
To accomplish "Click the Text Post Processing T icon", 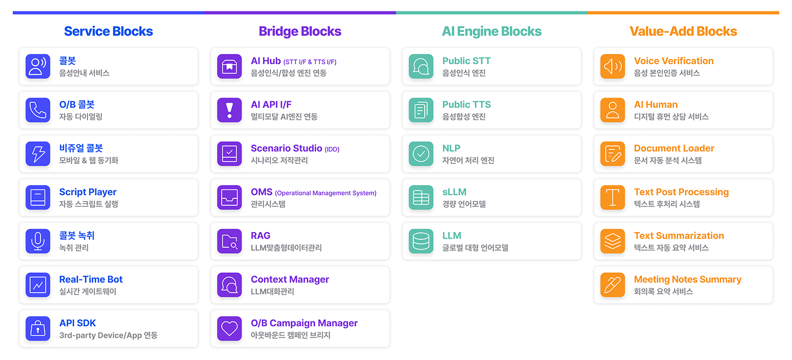I will (612, 197).
